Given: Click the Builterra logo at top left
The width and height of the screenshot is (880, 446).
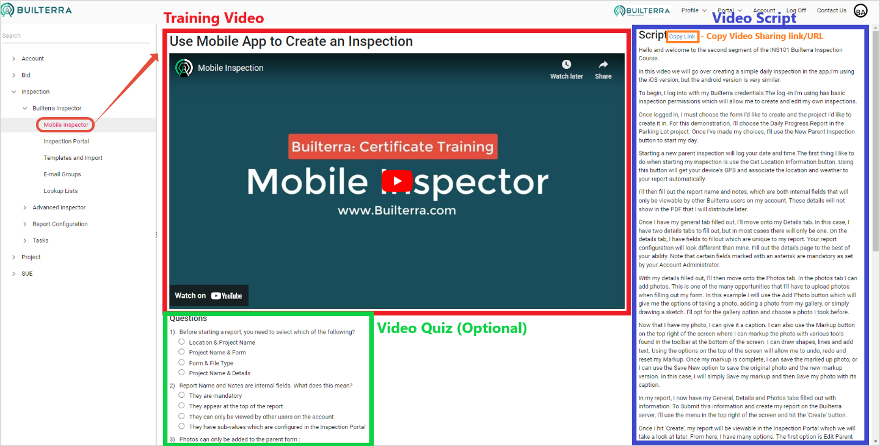Looking at the screenshot, I should (x=37, y=10).
